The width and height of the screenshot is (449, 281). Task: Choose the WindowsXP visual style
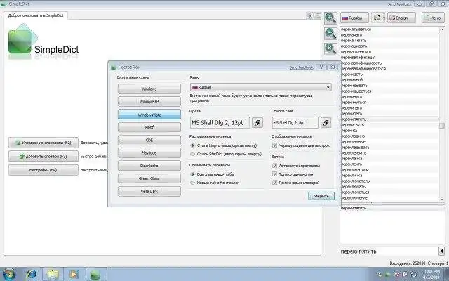[149, 101]
